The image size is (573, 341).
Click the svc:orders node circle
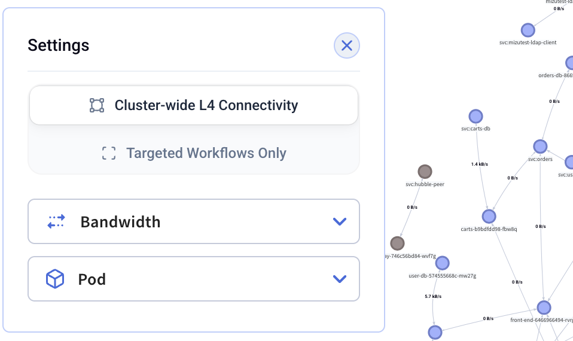coord(540,147)
